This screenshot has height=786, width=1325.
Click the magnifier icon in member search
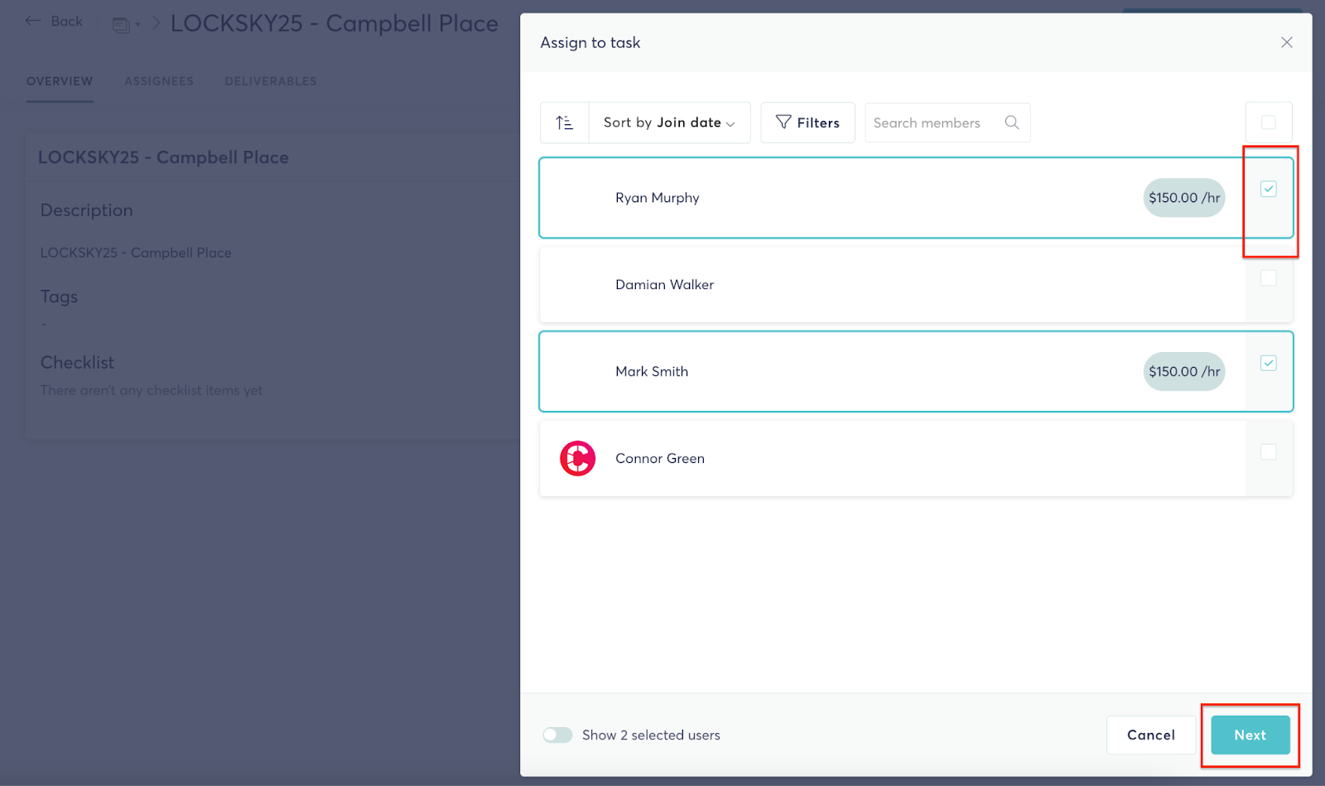tap(1011, 123)
